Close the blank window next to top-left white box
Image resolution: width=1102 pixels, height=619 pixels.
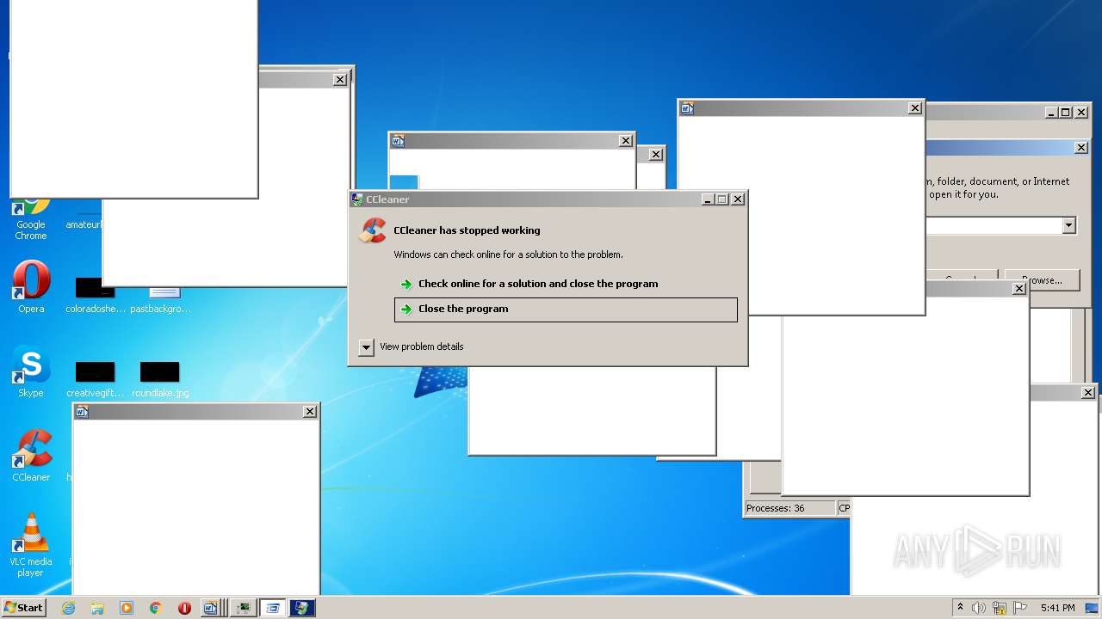point(340,79)
